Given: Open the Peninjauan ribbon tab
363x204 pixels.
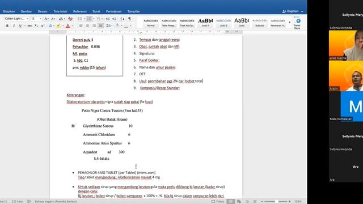Looking at the screenshot, I should 113,11.
